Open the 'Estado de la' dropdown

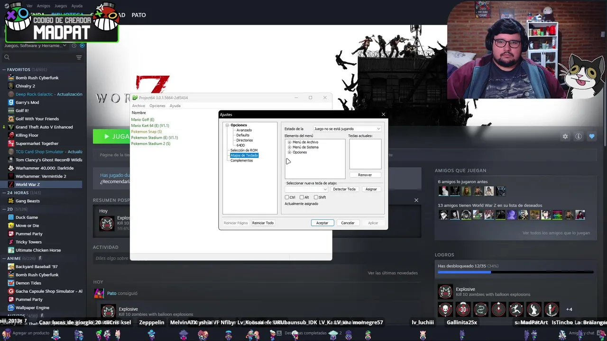tap(347, 129)
